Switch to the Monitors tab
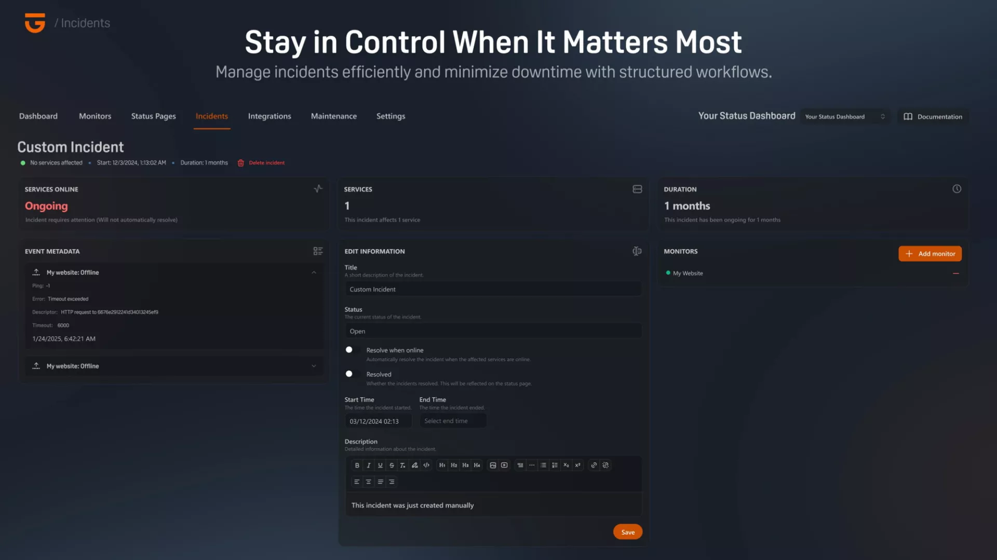This screenshot has width=997, height=560. point(95,116)
